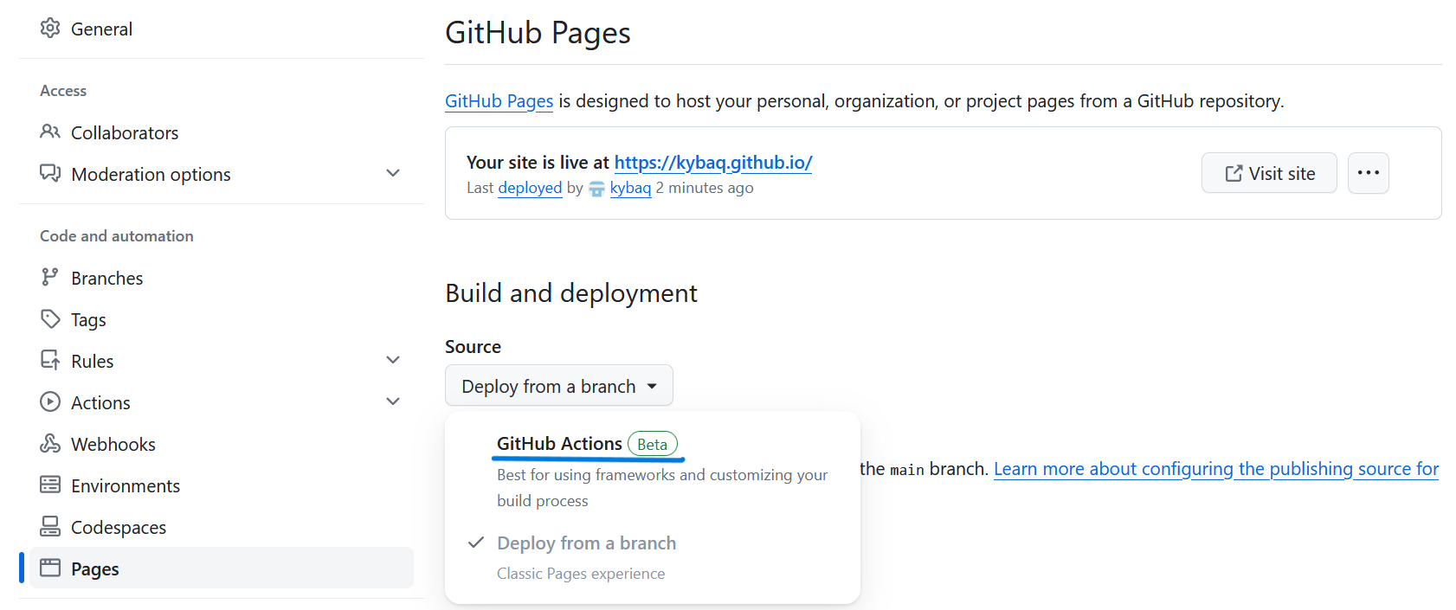Open the kybaq user profile link
The height and width of the screenshot is (610, 1456).
pos(630,188)
